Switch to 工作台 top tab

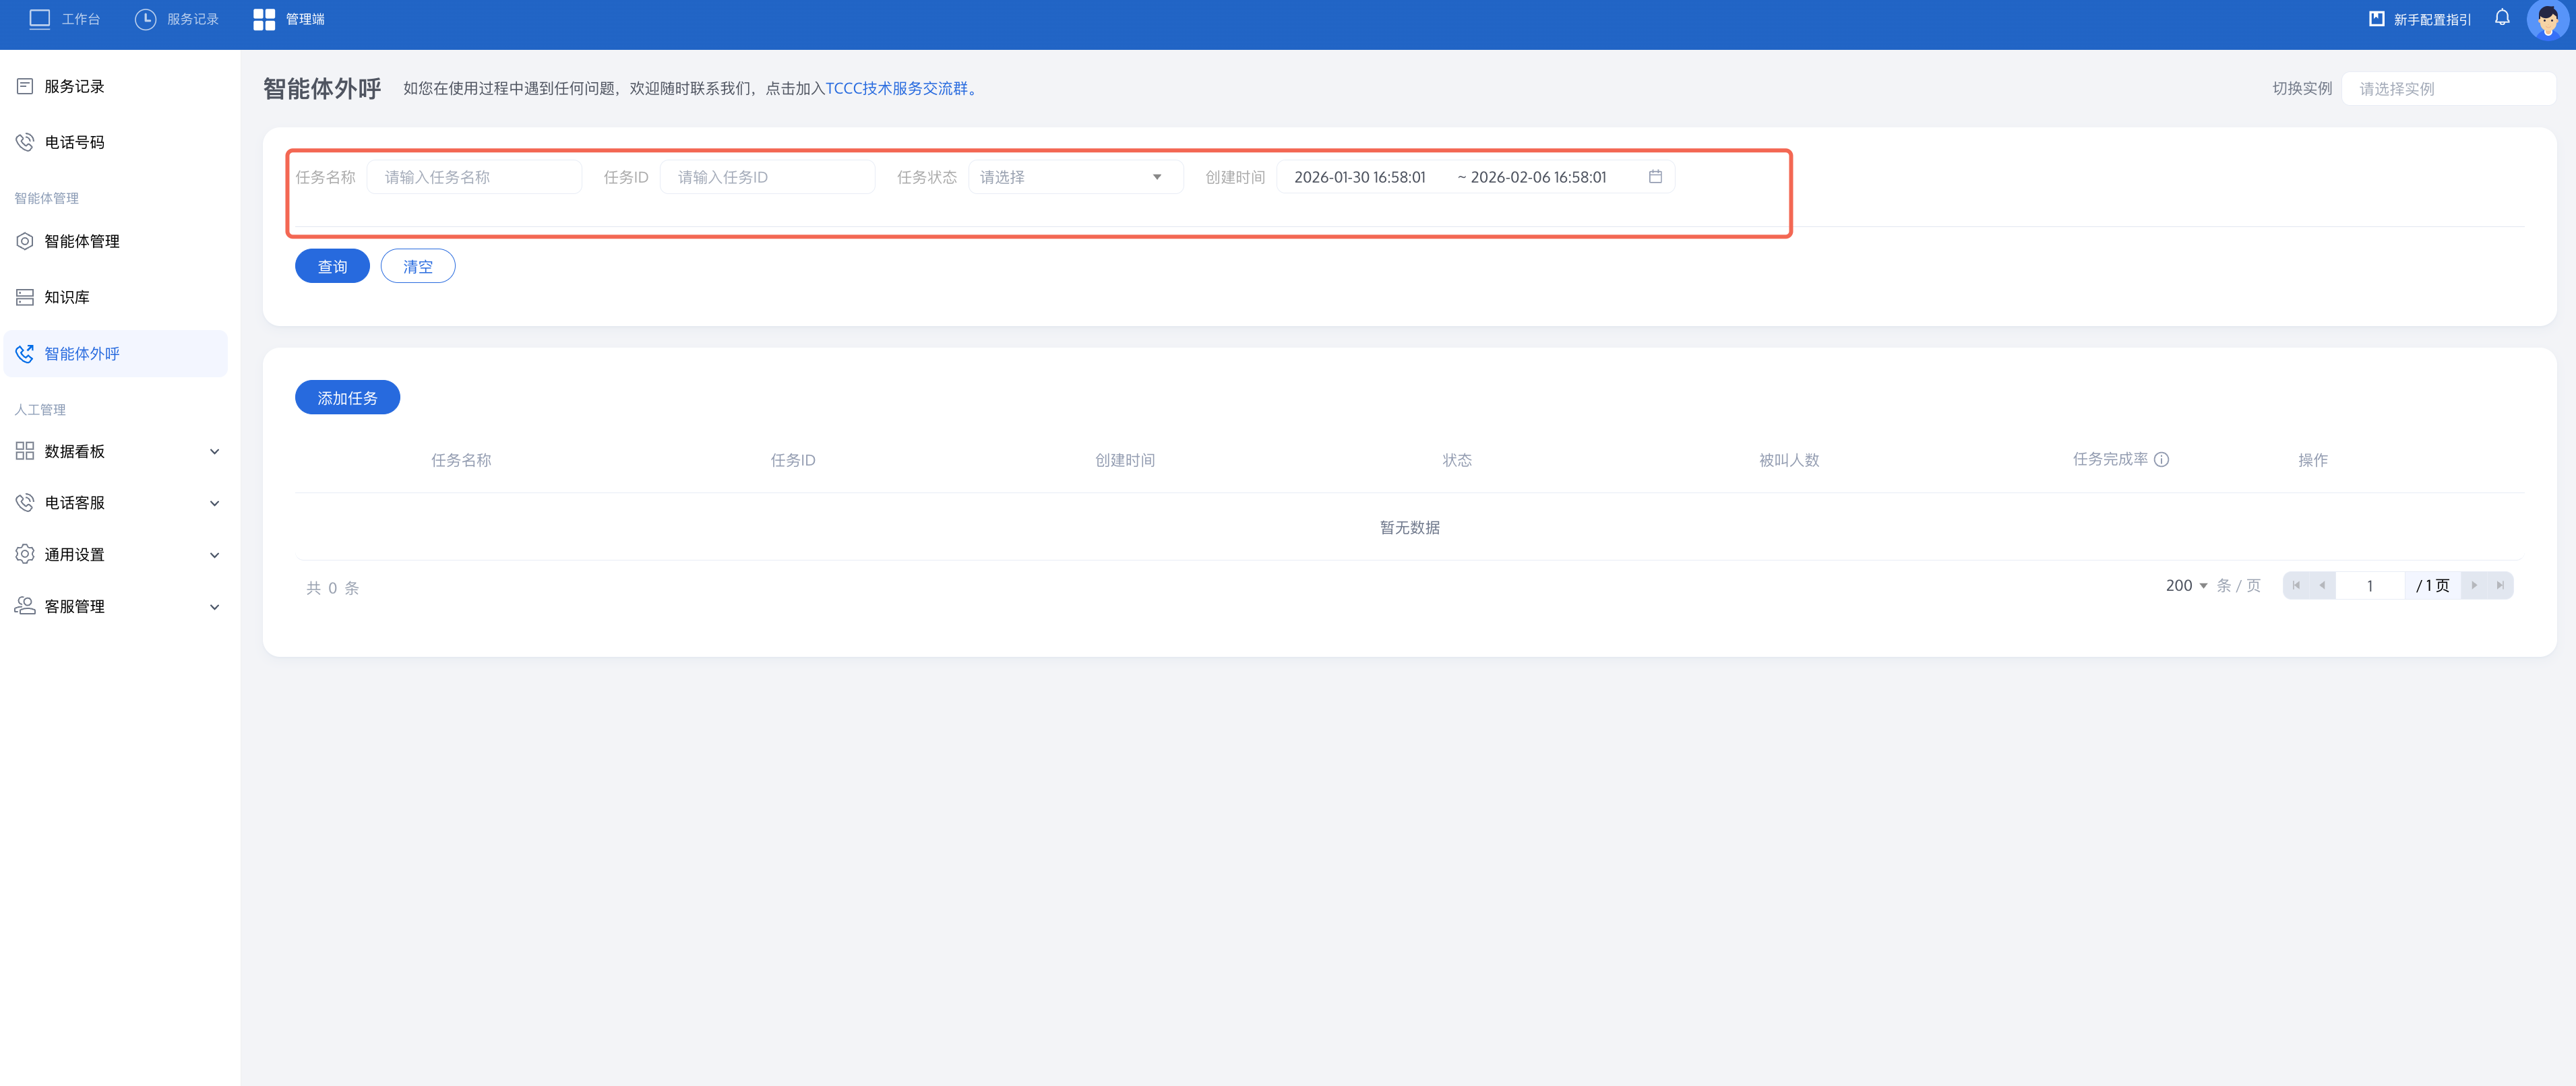coord(65,19)
